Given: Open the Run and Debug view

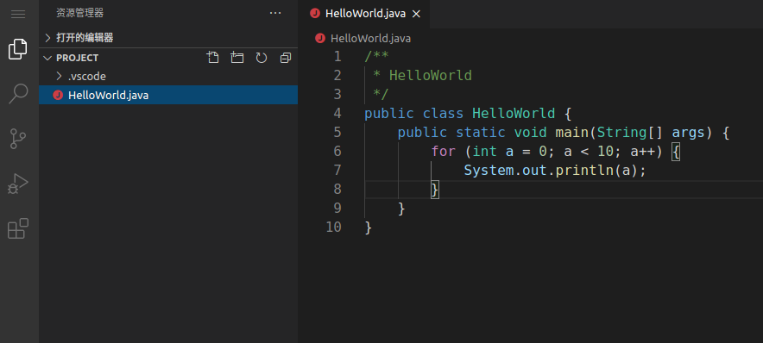Looking at the screenshot, I should pyautogui.click(x=18, y=184).
